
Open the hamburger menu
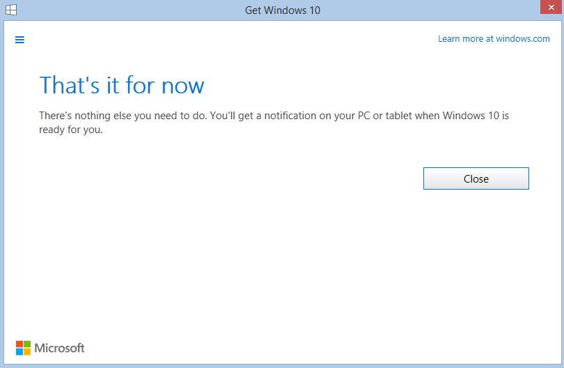pyautogui.click(x=19, y=40)
